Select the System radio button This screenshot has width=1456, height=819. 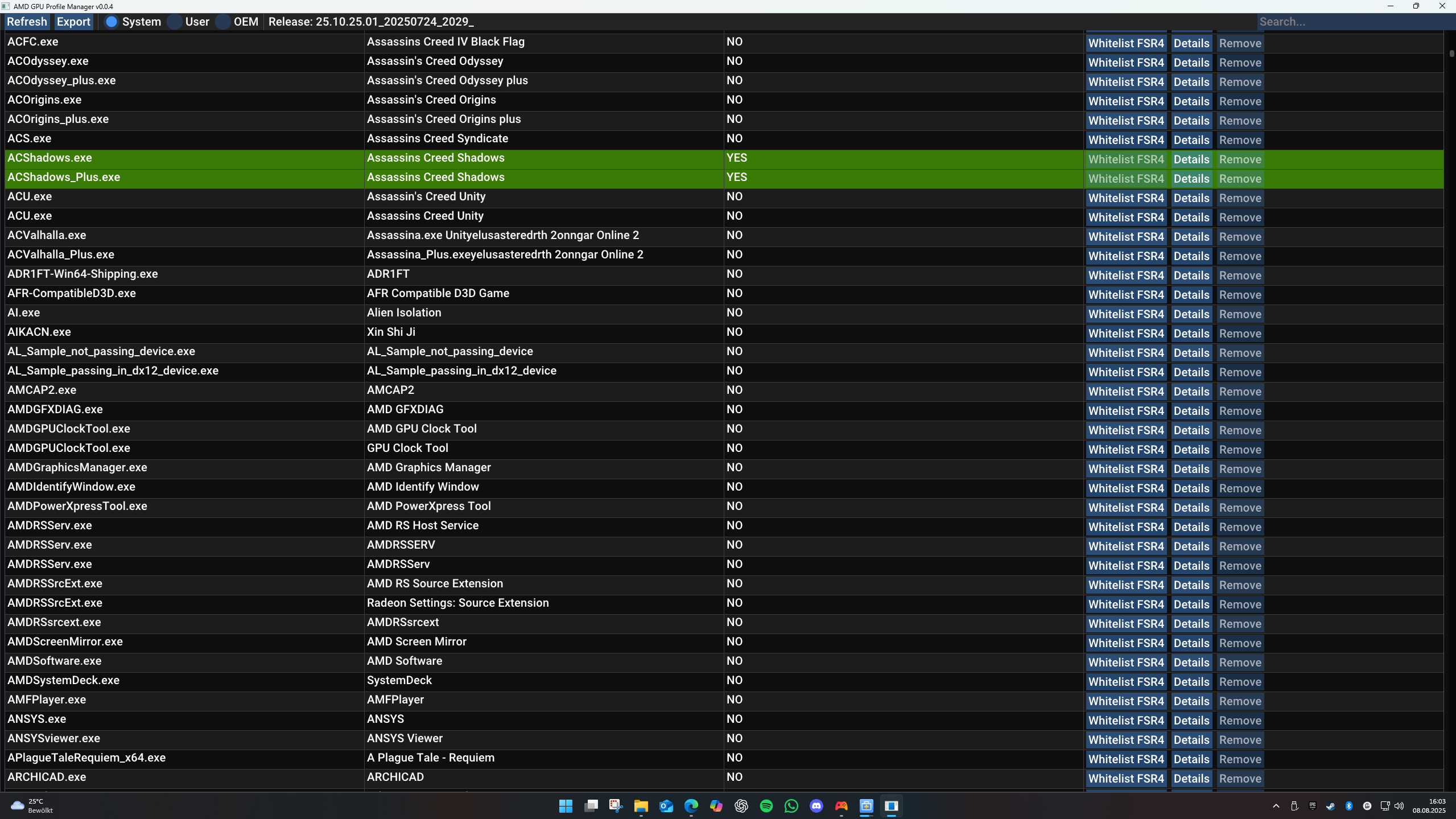point(112,22)
